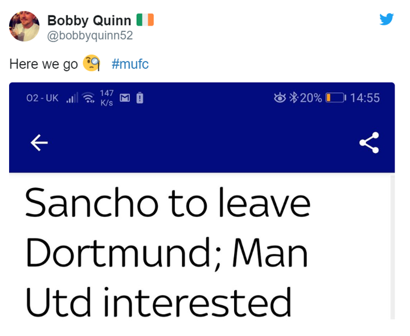The width and height of the screenshot is (410, 336).
Task: Click the battery alert notification icon
Action: tap(140, 98)
